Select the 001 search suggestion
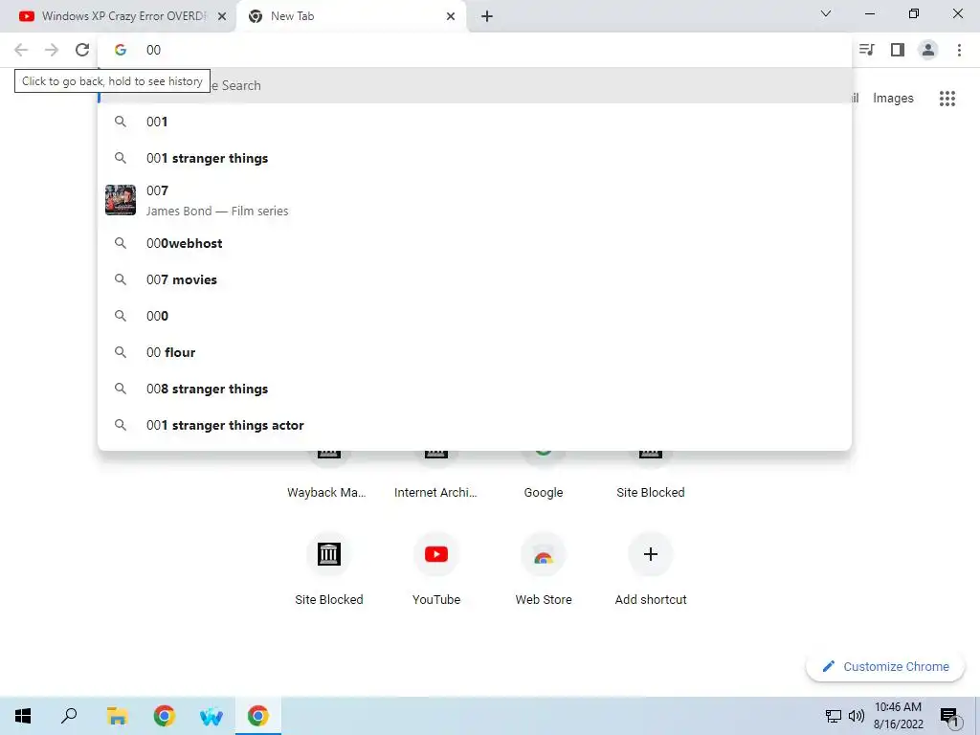Image resolution: width=980 pixels, height=735 pixels. click(x=475, y=122)
